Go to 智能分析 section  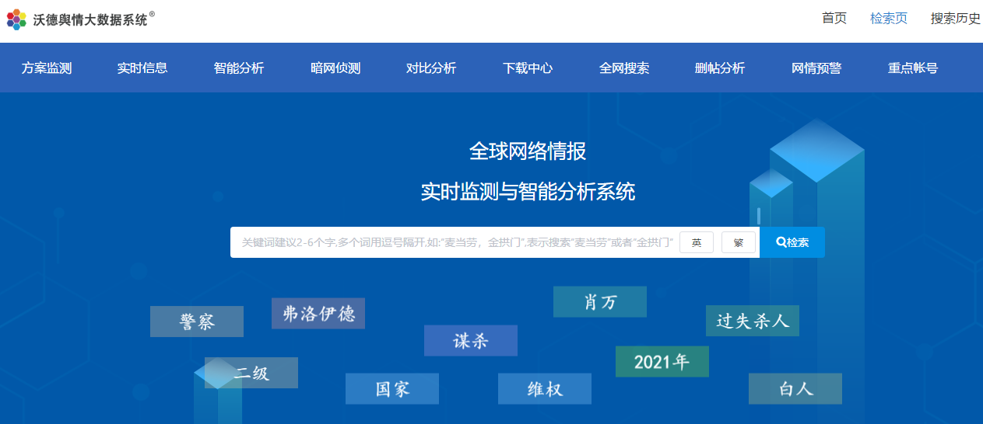coord(239,68)
